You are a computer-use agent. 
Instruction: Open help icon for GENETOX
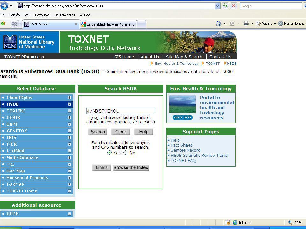pyautogui.click(x=69, y=131)
